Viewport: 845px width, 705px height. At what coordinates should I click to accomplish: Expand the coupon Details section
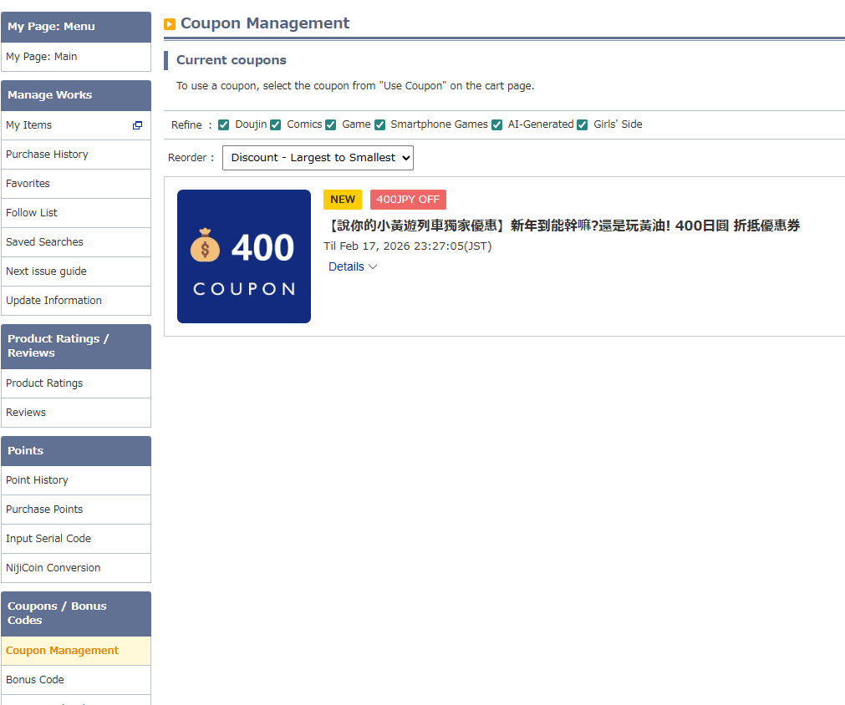pyautogui.click(x=353, y=267)
